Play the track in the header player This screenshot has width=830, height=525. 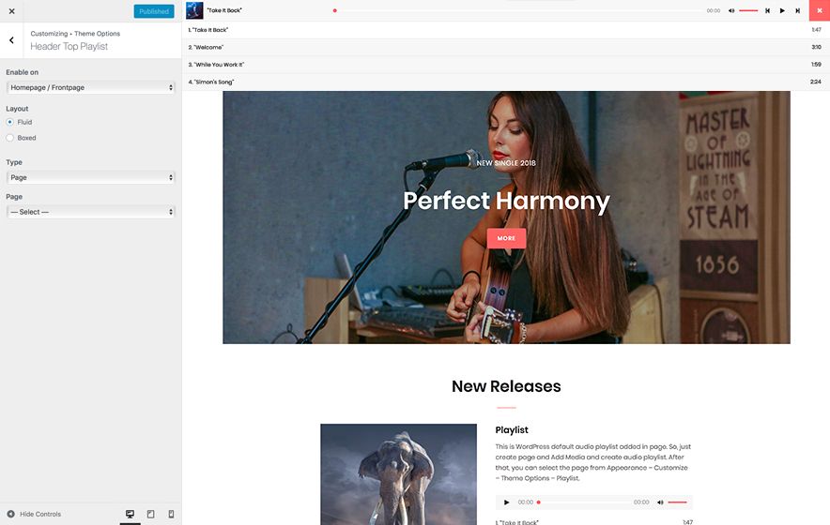782,10
